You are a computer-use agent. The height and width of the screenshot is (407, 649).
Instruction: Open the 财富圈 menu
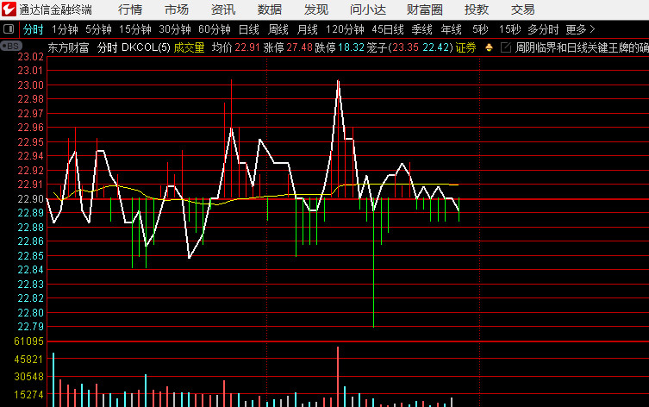[x=425, y=9]
